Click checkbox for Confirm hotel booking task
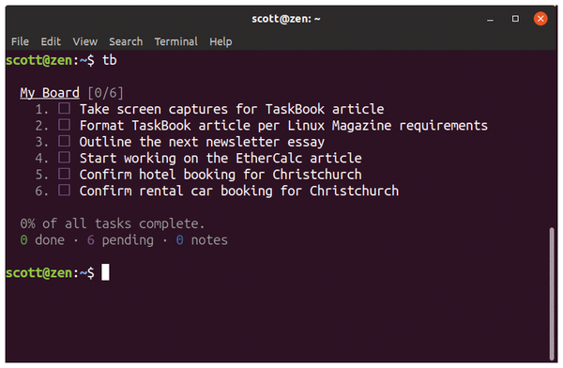Viewport: 563px width, 368px height. [64, 174]
